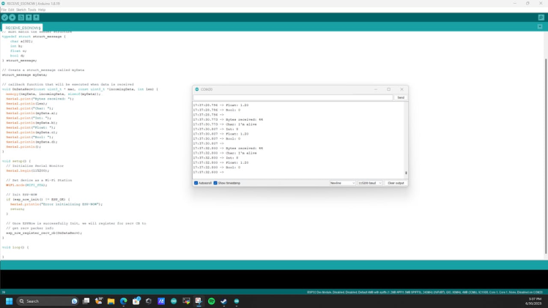This screenshot has width=548, height=308.
Task: Open the Newline line-ending dropdown
Action: pyautogui.click(x=343, y=183)
